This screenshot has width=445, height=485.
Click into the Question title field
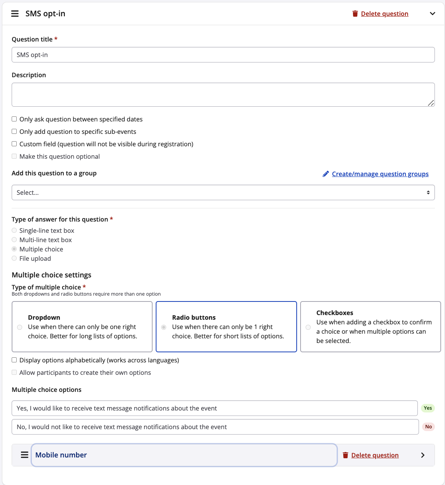223,55
